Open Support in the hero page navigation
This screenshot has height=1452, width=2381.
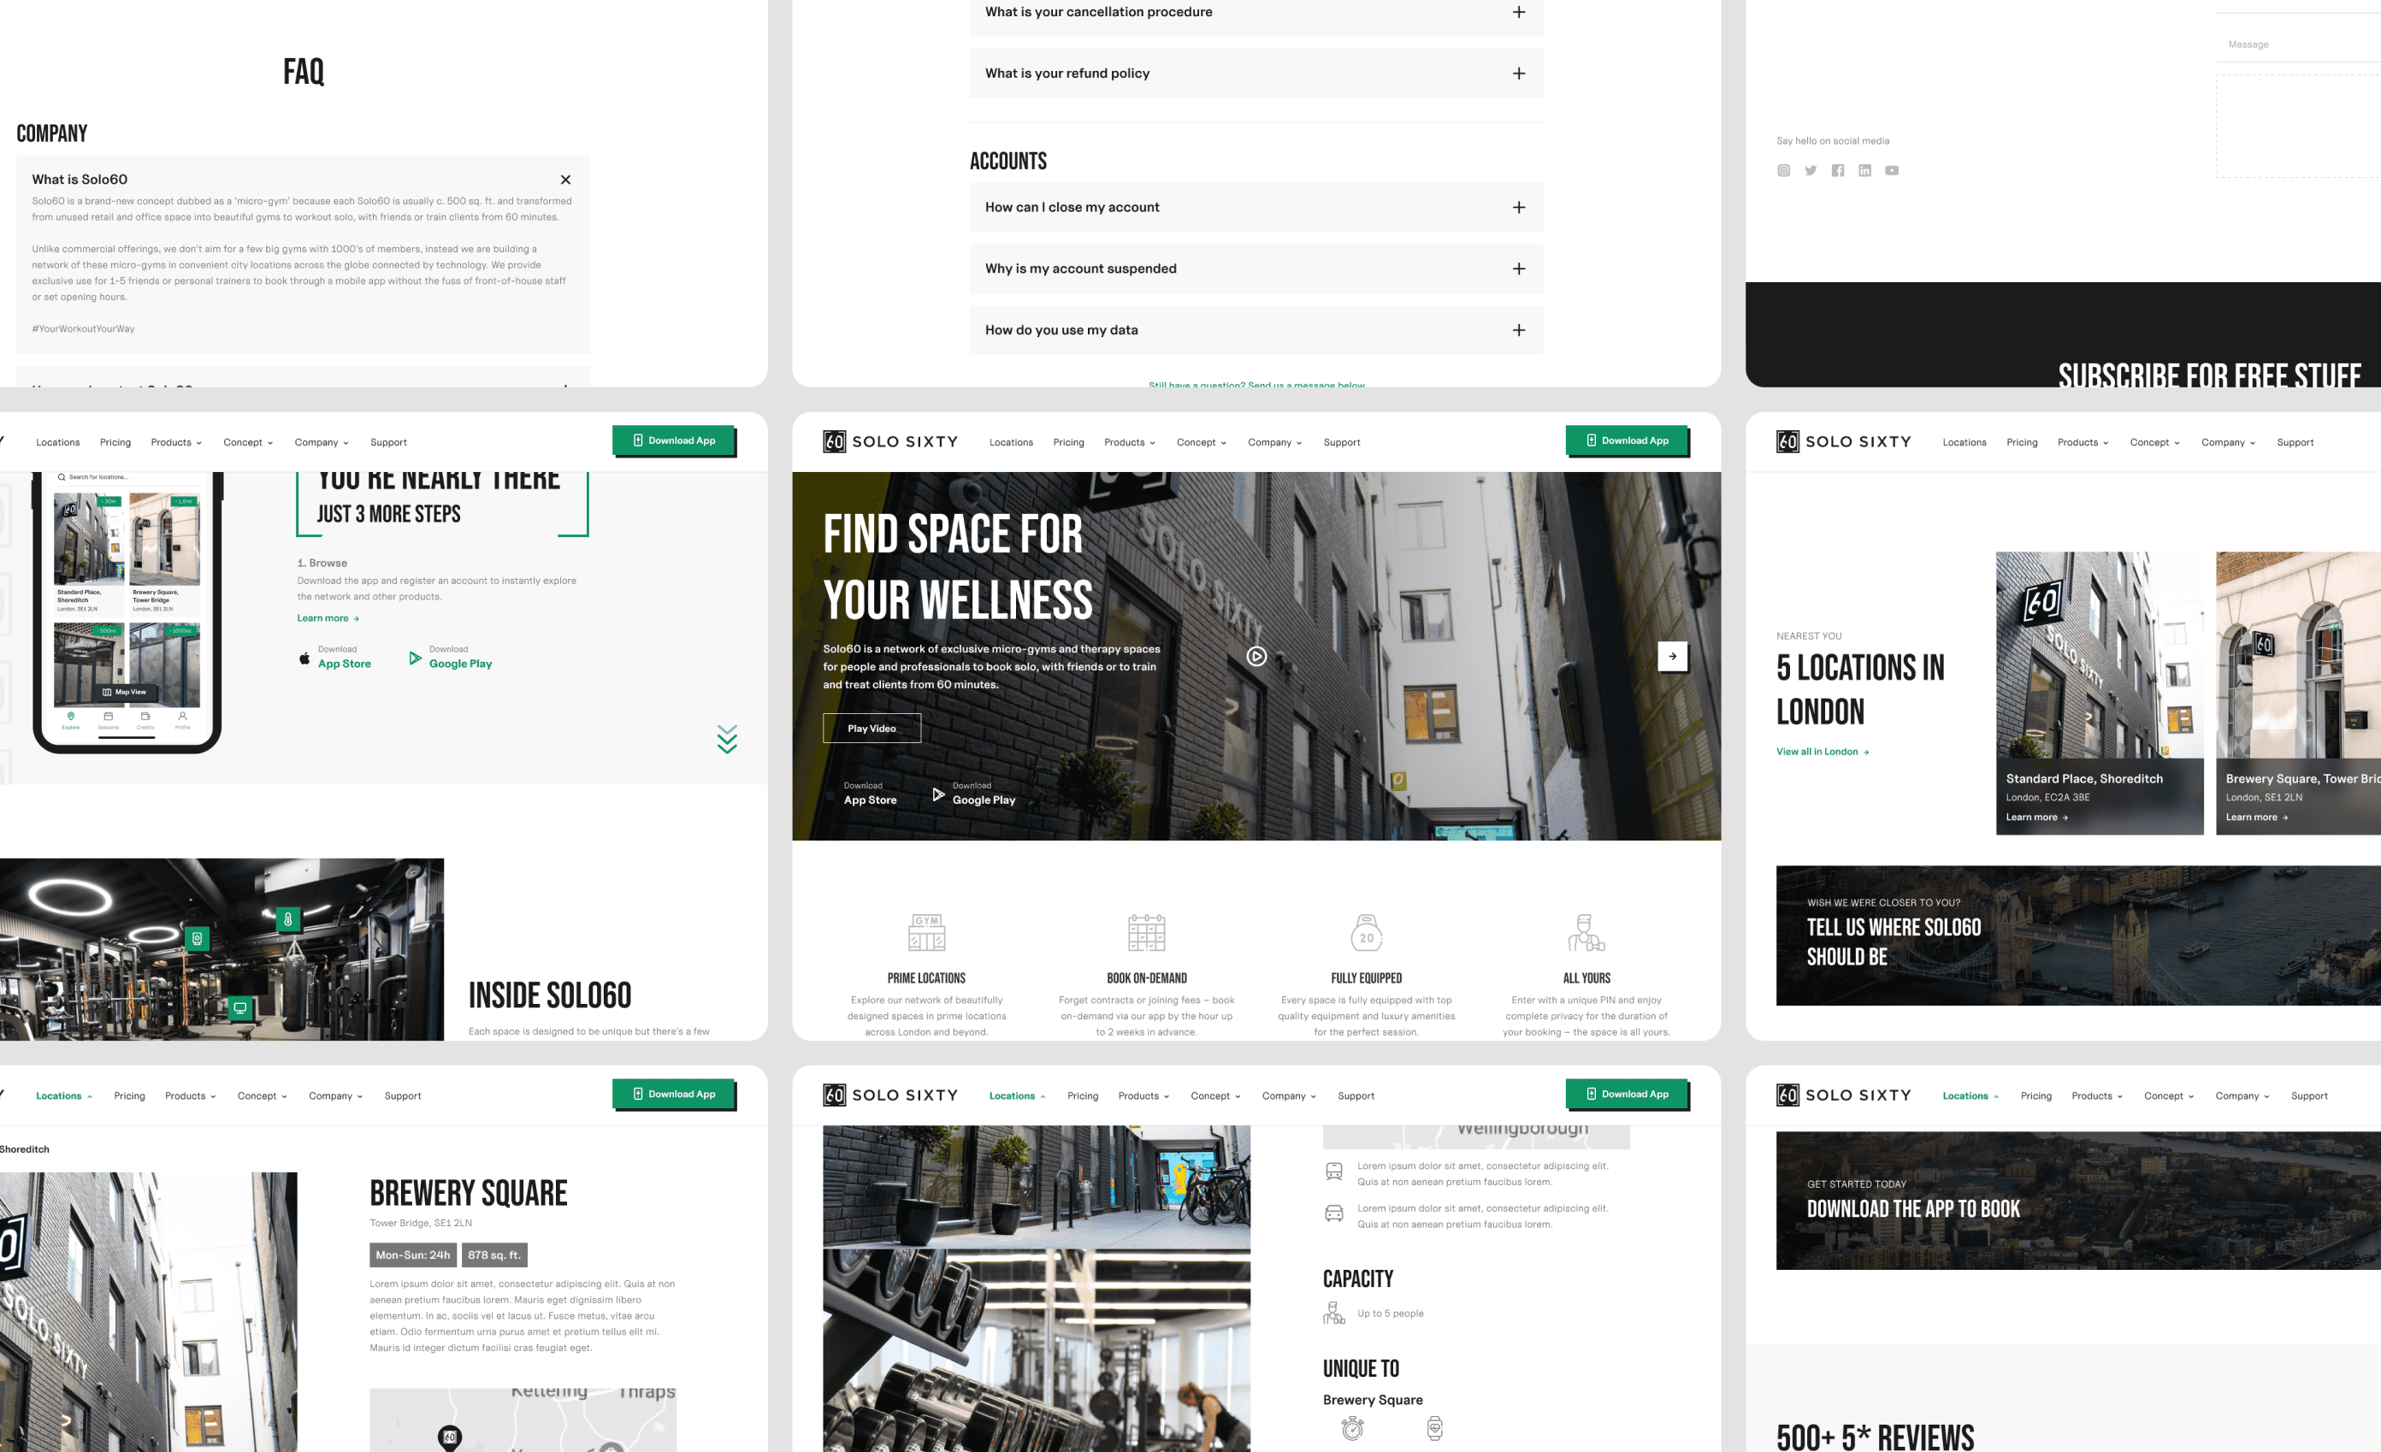tap(1341, 442)
